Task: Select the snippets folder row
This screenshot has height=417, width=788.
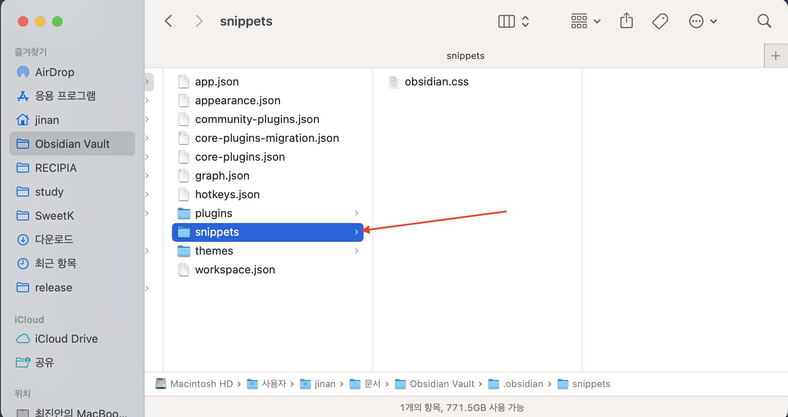Action: coord(268,232)
